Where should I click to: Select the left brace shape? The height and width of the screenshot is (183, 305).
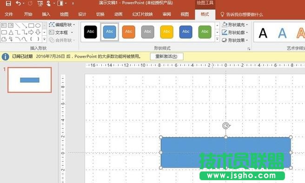click(31, 39)
